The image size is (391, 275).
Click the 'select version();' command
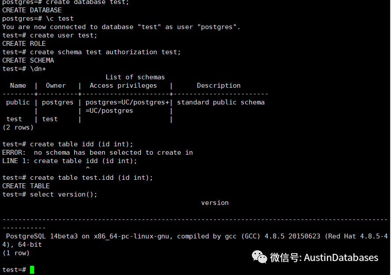coord(64,194)
